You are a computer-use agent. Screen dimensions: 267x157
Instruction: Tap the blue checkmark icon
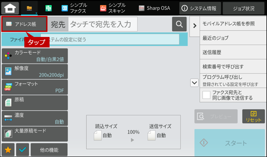pyautogui.click(x=23, y=150)
